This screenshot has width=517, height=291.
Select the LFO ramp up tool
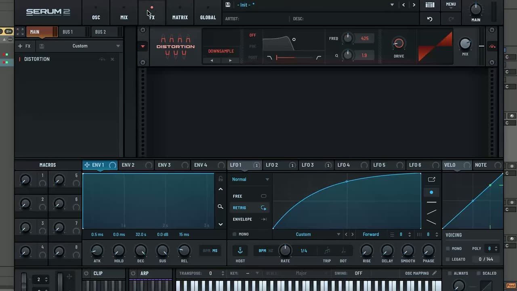[x=431, y=212]
